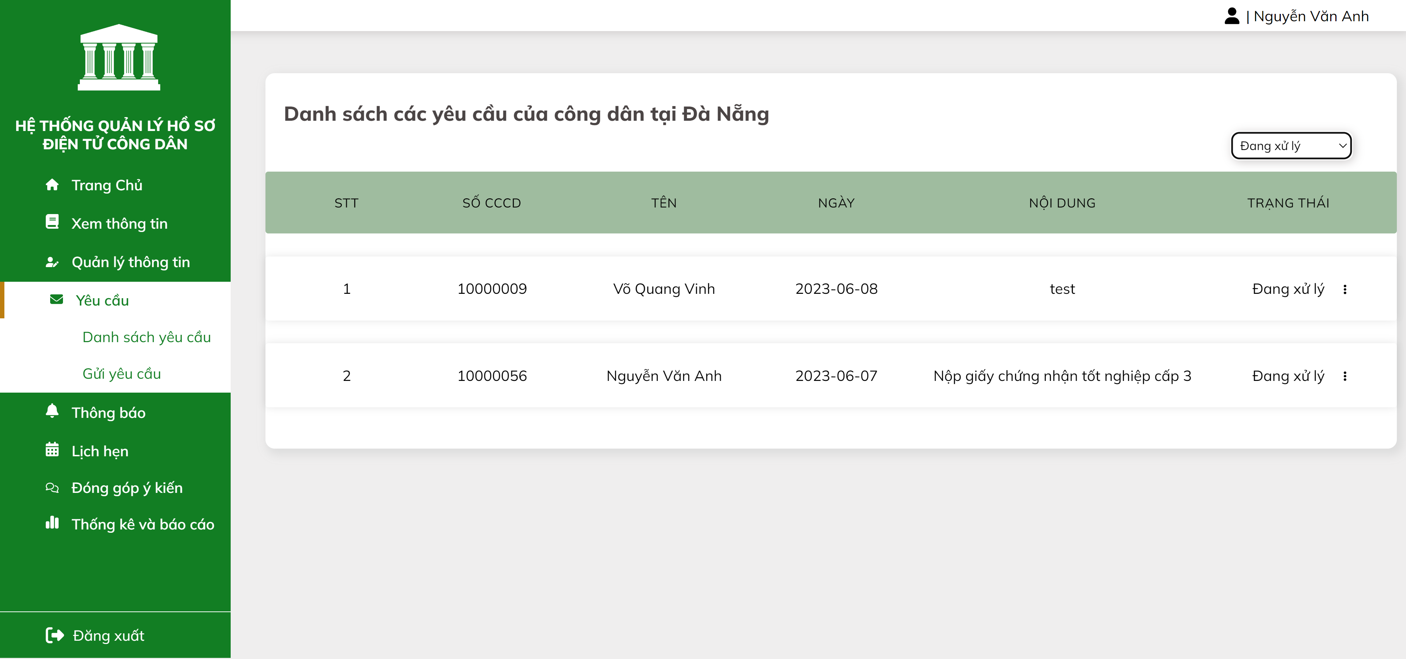This screenshot has width=1406, height=659.
Task: Select the Gửi yêu cầu menu item
Action: [121, 374]
